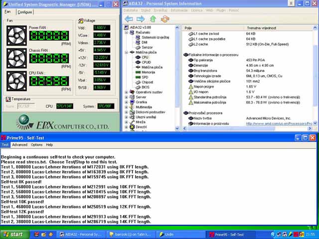
Task: Switch to the Configure tab
Action: (25, 12)
